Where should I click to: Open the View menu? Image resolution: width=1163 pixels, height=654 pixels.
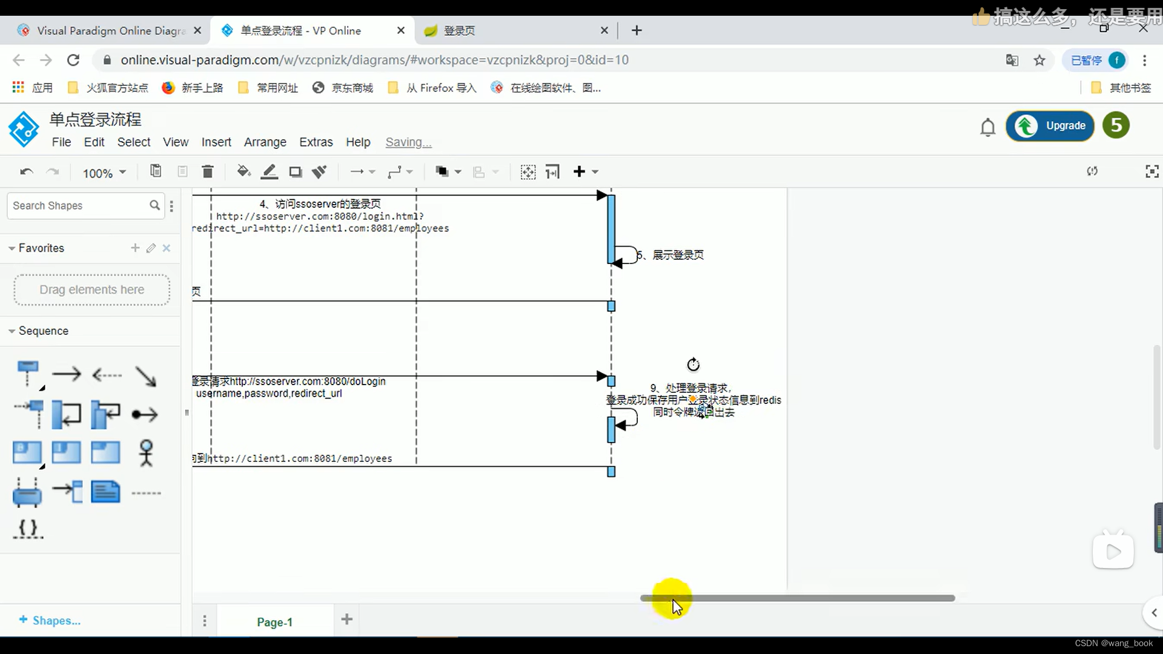point(176,142)
